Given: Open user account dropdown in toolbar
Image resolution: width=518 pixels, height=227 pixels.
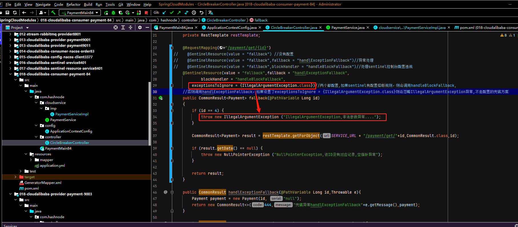Looking at the screenshot, I should [43, 13].
